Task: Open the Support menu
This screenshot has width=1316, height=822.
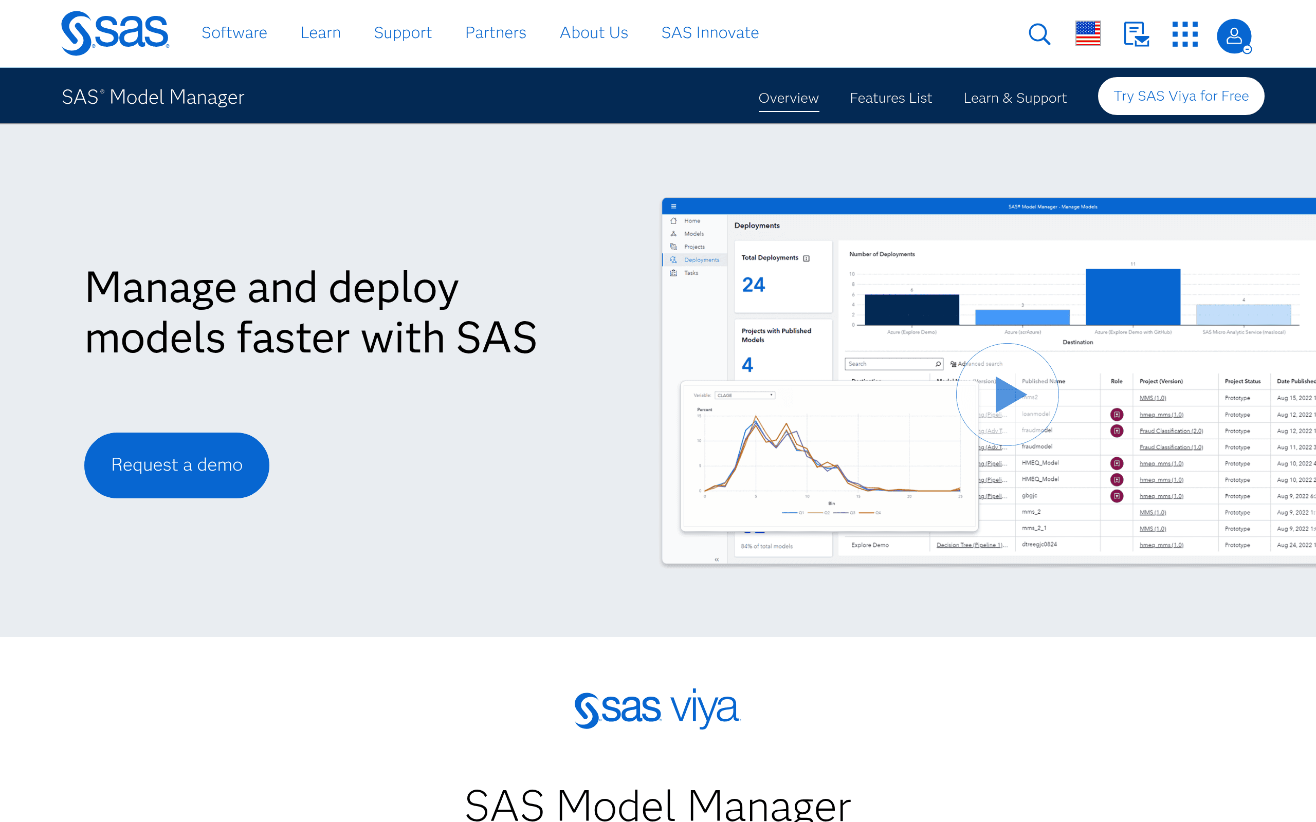Action: pyautogui.click(x=403, y=32)
